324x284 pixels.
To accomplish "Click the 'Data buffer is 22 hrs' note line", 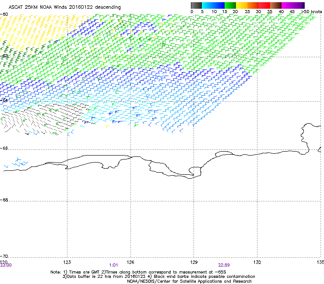I will pos(158,277).
